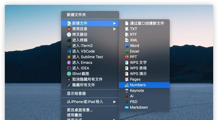Click the iTerm2 icon
The height and width of the screenshot is (120, 218).
(69, 46)
